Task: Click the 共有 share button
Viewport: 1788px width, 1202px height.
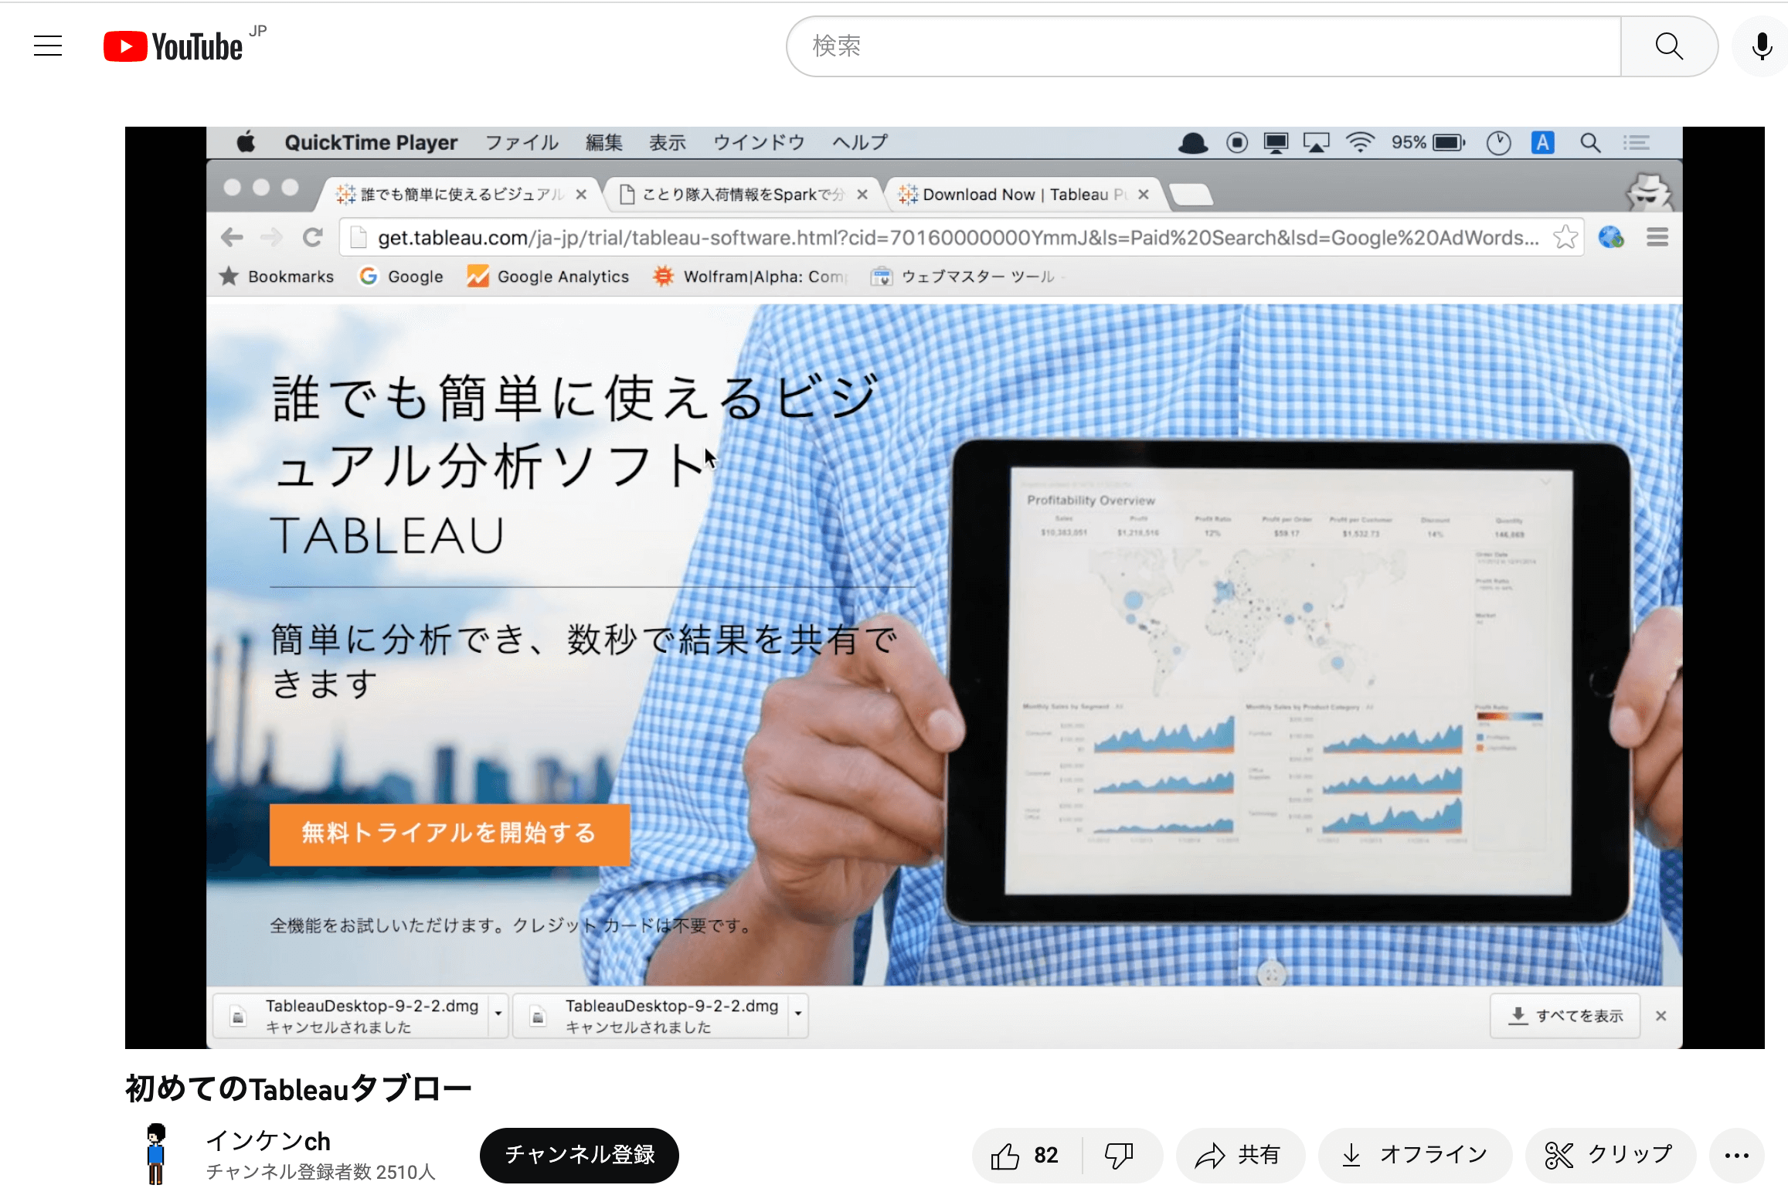Action: pos(1239,1156)
